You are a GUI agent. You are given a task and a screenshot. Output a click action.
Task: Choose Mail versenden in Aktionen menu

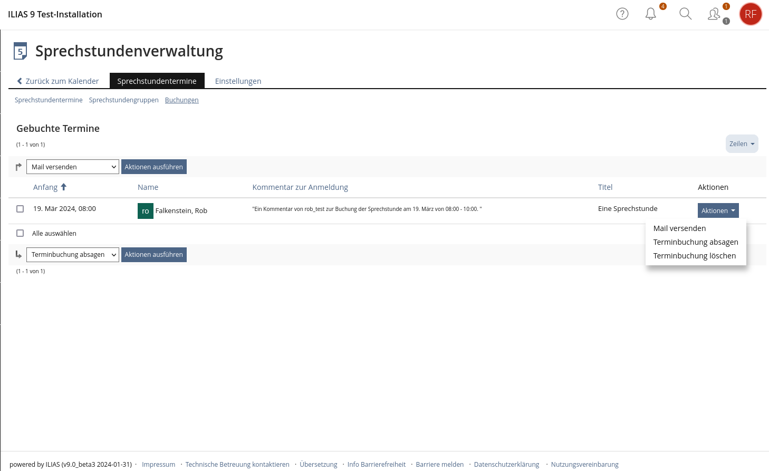tap(679, 228)
